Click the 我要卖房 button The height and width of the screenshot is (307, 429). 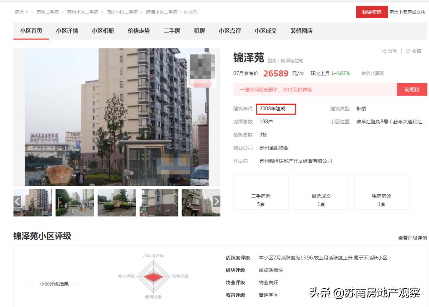[x=371, y=12]
